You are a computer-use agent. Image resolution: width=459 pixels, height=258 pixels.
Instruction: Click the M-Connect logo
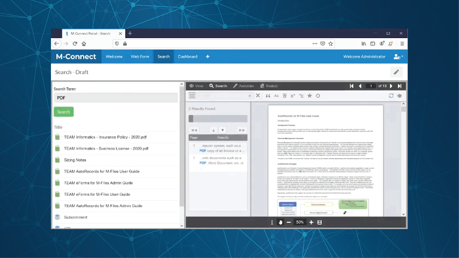coord(76,57)
